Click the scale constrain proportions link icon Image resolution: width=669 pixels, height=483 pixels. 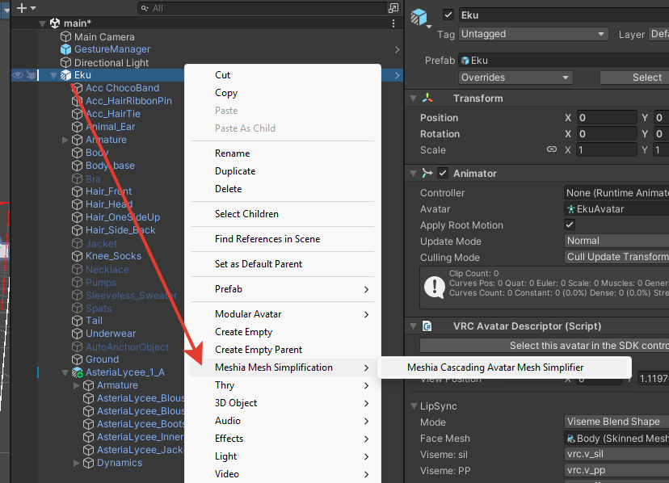(x=552, y=150)
